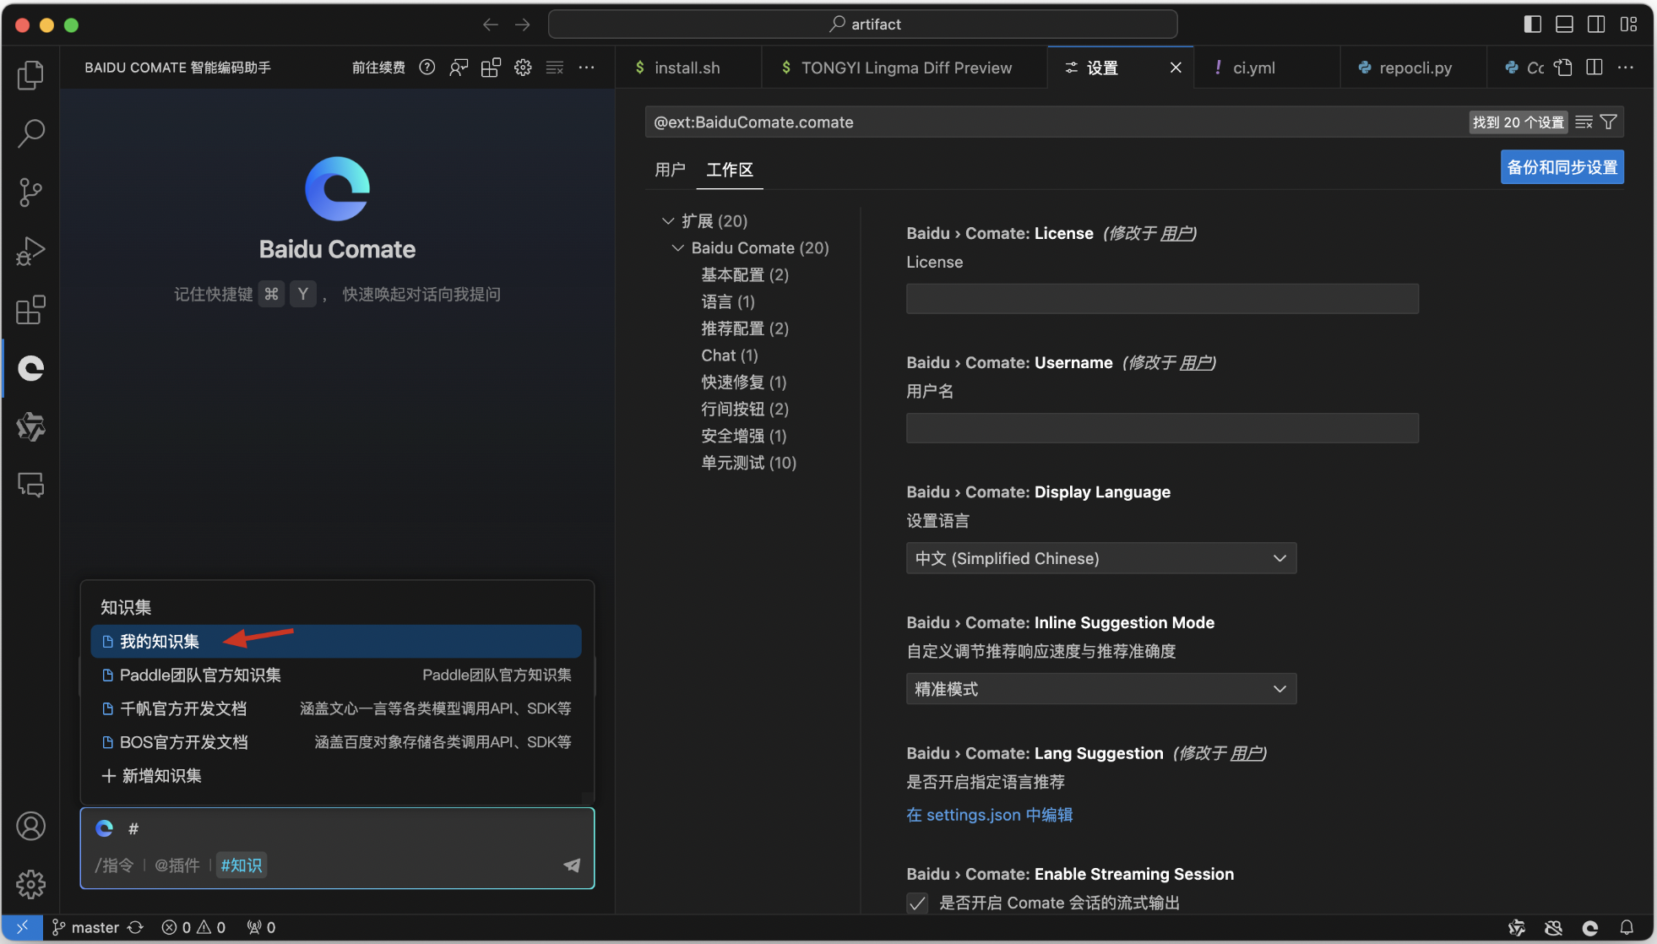This screenshot has height=944, width=1657.
Task: Open Source Control view in activity bar
Action: click(30, 193)
